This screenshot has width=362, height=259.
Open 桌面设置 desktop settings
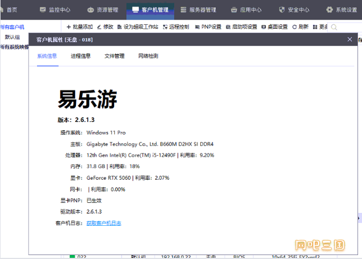[x=274, y=27]
